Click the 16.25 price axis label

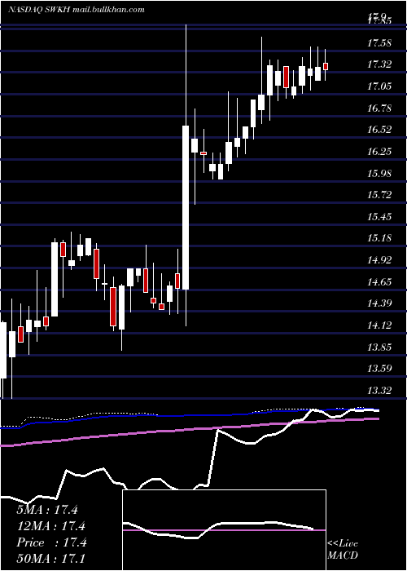380,152
